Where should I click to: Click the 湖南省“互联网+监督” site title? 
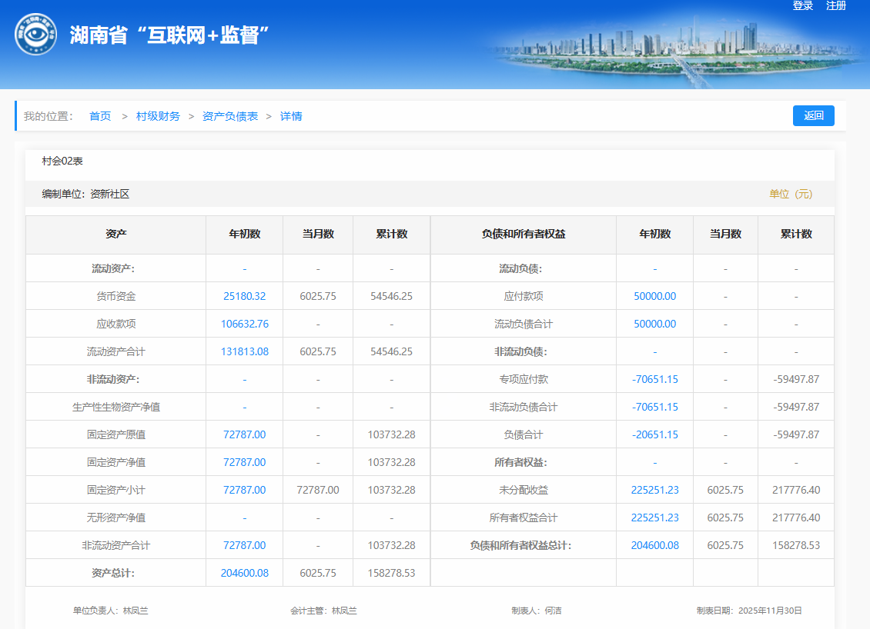(169, 35)
